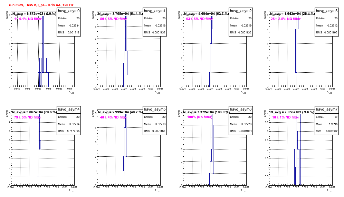Viewport: 344px width, 197px height.
Task: Select the havg_asym0 stats box title
Action: [69, 11]
